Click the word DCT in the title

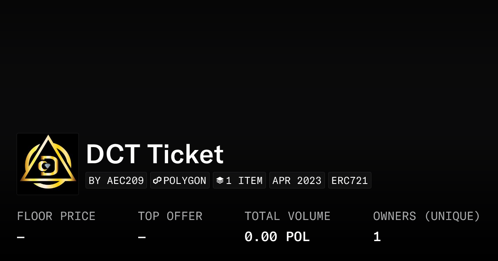coord(113,155)
